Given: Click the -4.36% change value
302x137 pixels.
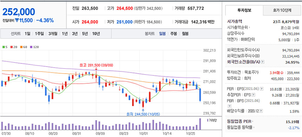Looking at the screenshot, I should pyautogui.click(x=45, y=20).
